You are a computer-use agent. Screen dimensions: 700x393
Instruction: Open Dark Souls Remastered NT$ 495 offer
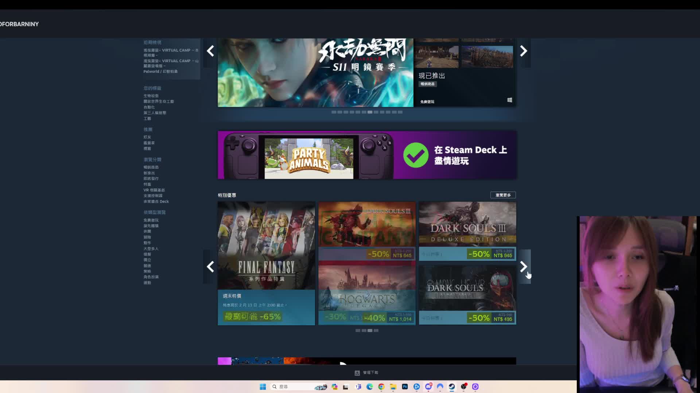(467, 295)
